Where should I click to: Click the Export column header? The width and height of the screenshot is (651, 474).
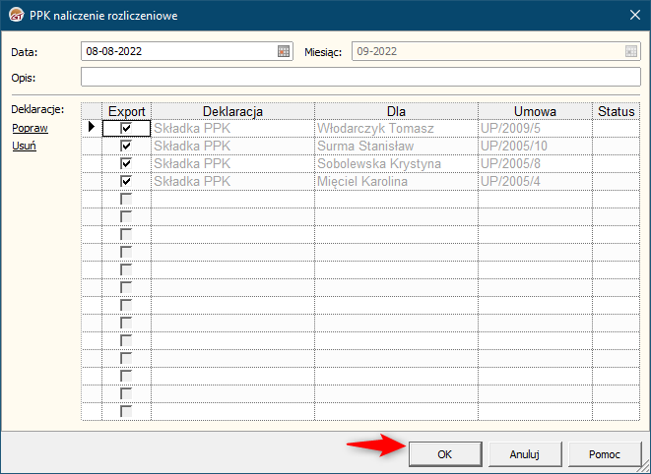coord(127,111)
